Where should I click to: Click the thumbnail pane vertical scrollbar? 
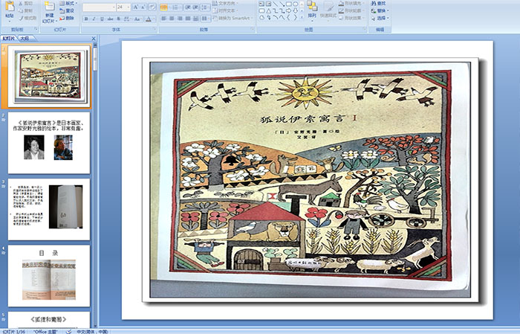[x=95, y=184]
